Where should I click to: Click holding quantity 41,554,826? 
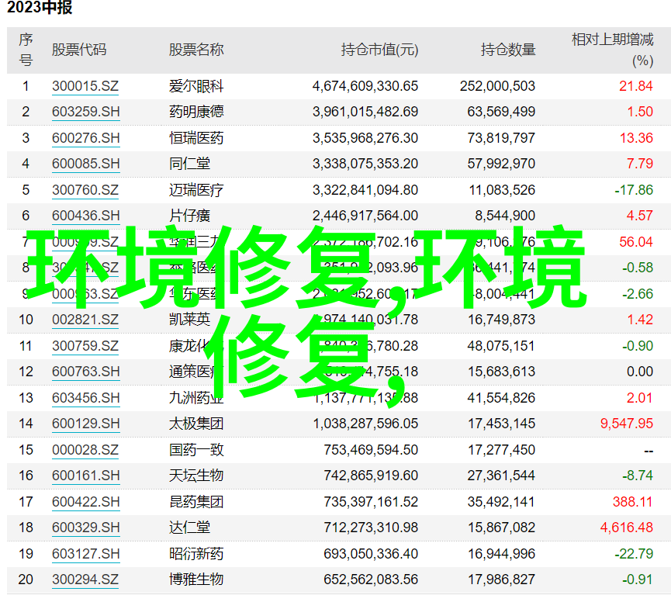point(501,398)
